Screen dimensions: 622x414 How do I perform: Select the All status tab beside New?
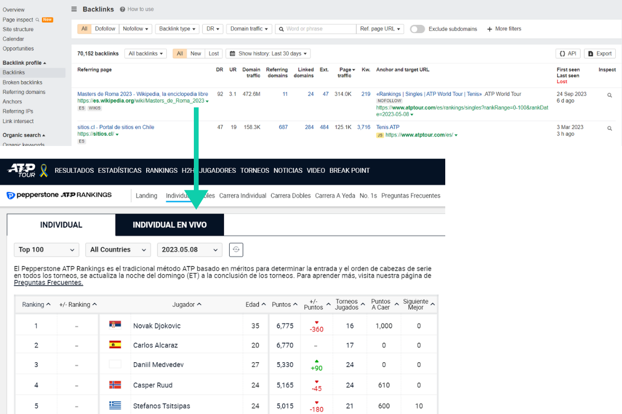[x=179, y=53]
